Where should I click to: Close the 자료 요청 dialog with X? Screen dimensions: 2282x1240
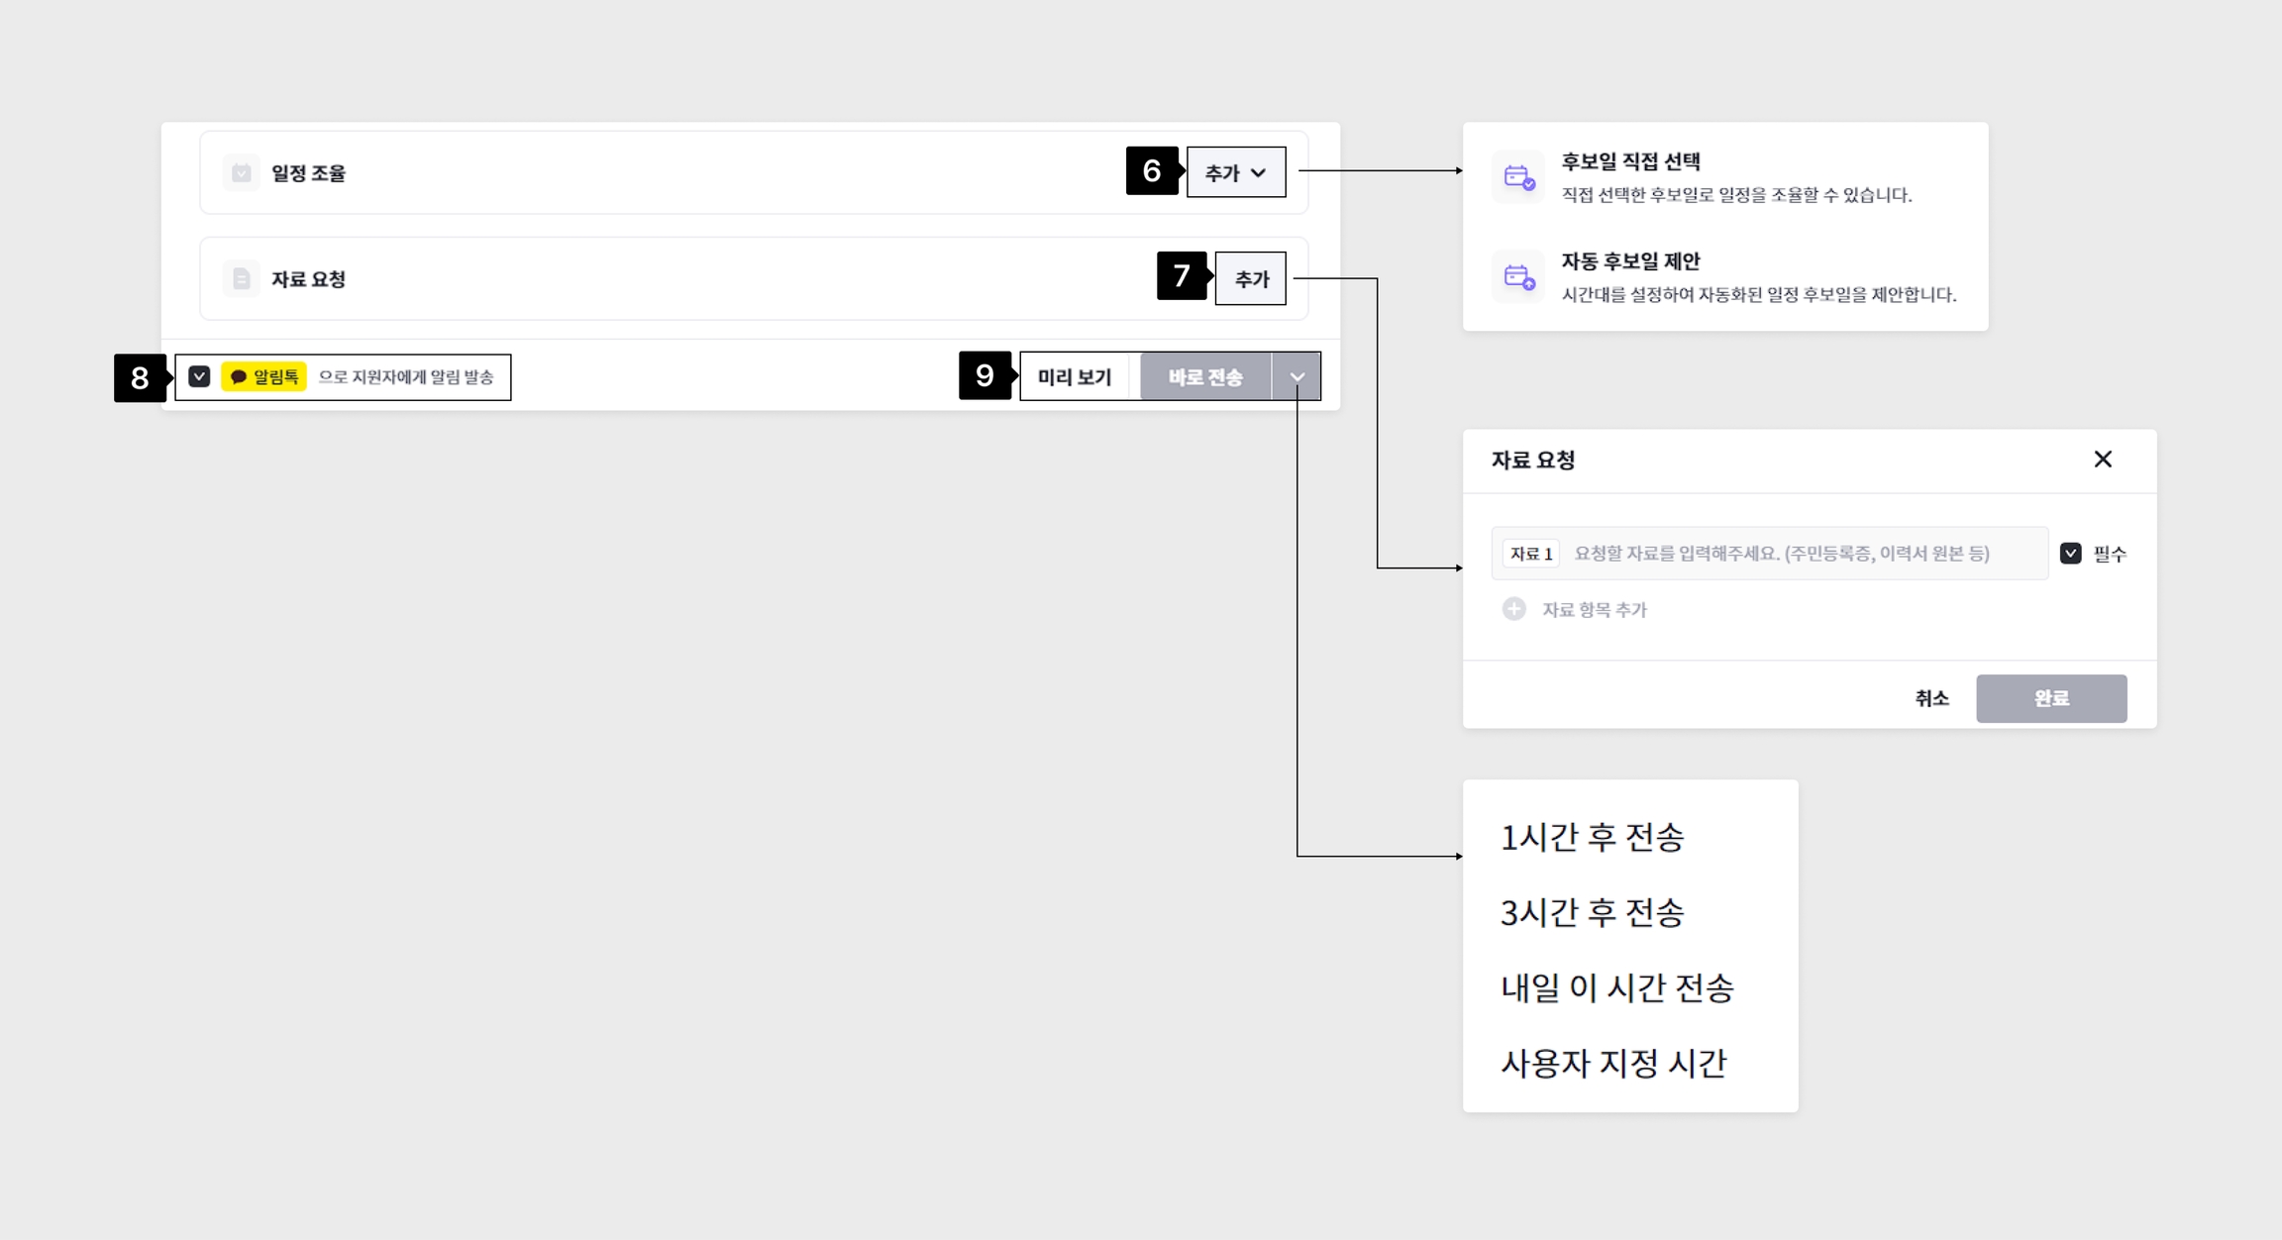pyautogui.click(x=2103, y=460)
